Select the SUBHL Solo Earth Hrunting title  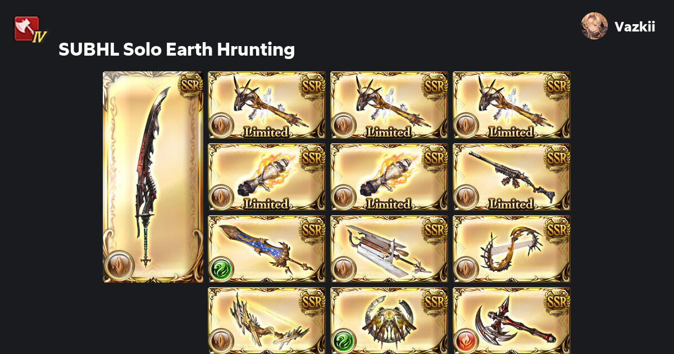point(176,49)
